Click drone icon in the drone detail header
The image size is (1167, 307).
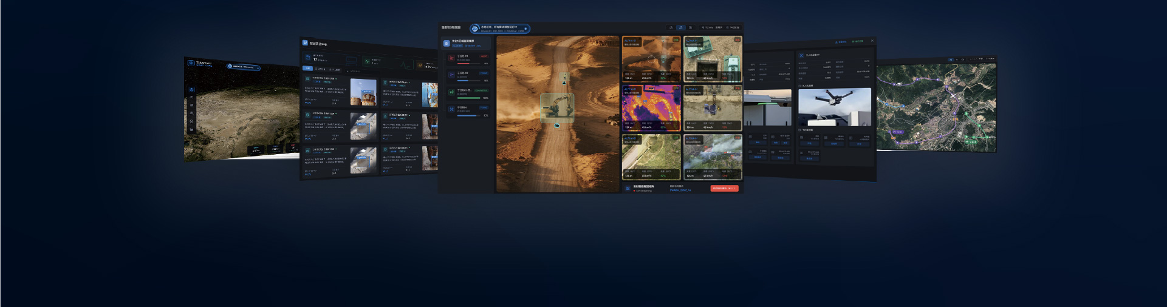pos(801,55)
